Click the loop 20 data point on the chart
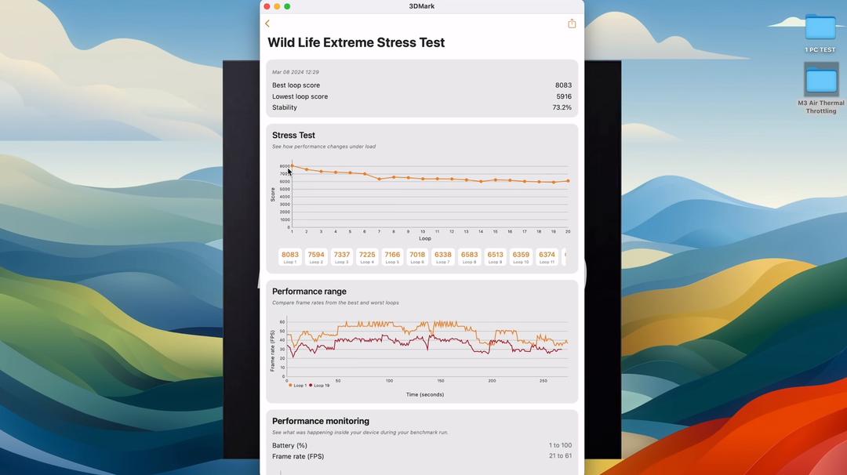The image size is (847, 475). [x=568, y=181]
